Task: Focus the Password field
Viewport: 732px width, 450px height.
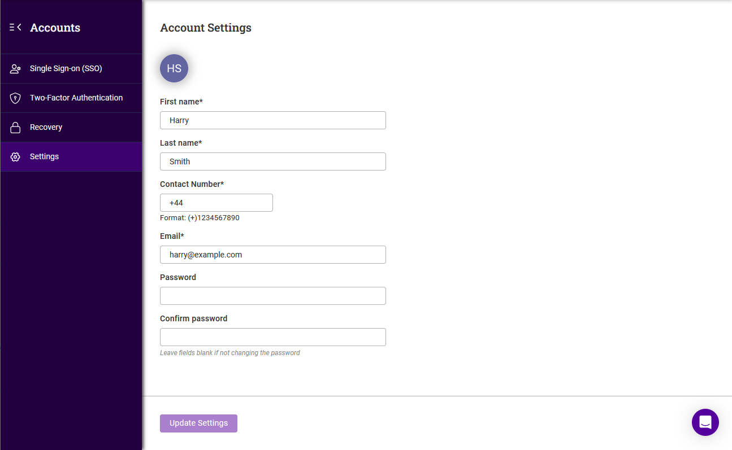Action: pos(273,296)
